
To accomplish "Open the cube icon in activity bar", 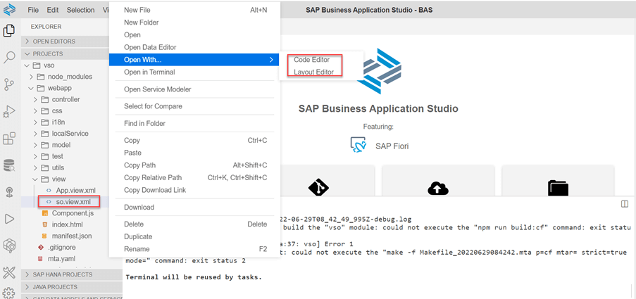I will [x=9, y=246].
